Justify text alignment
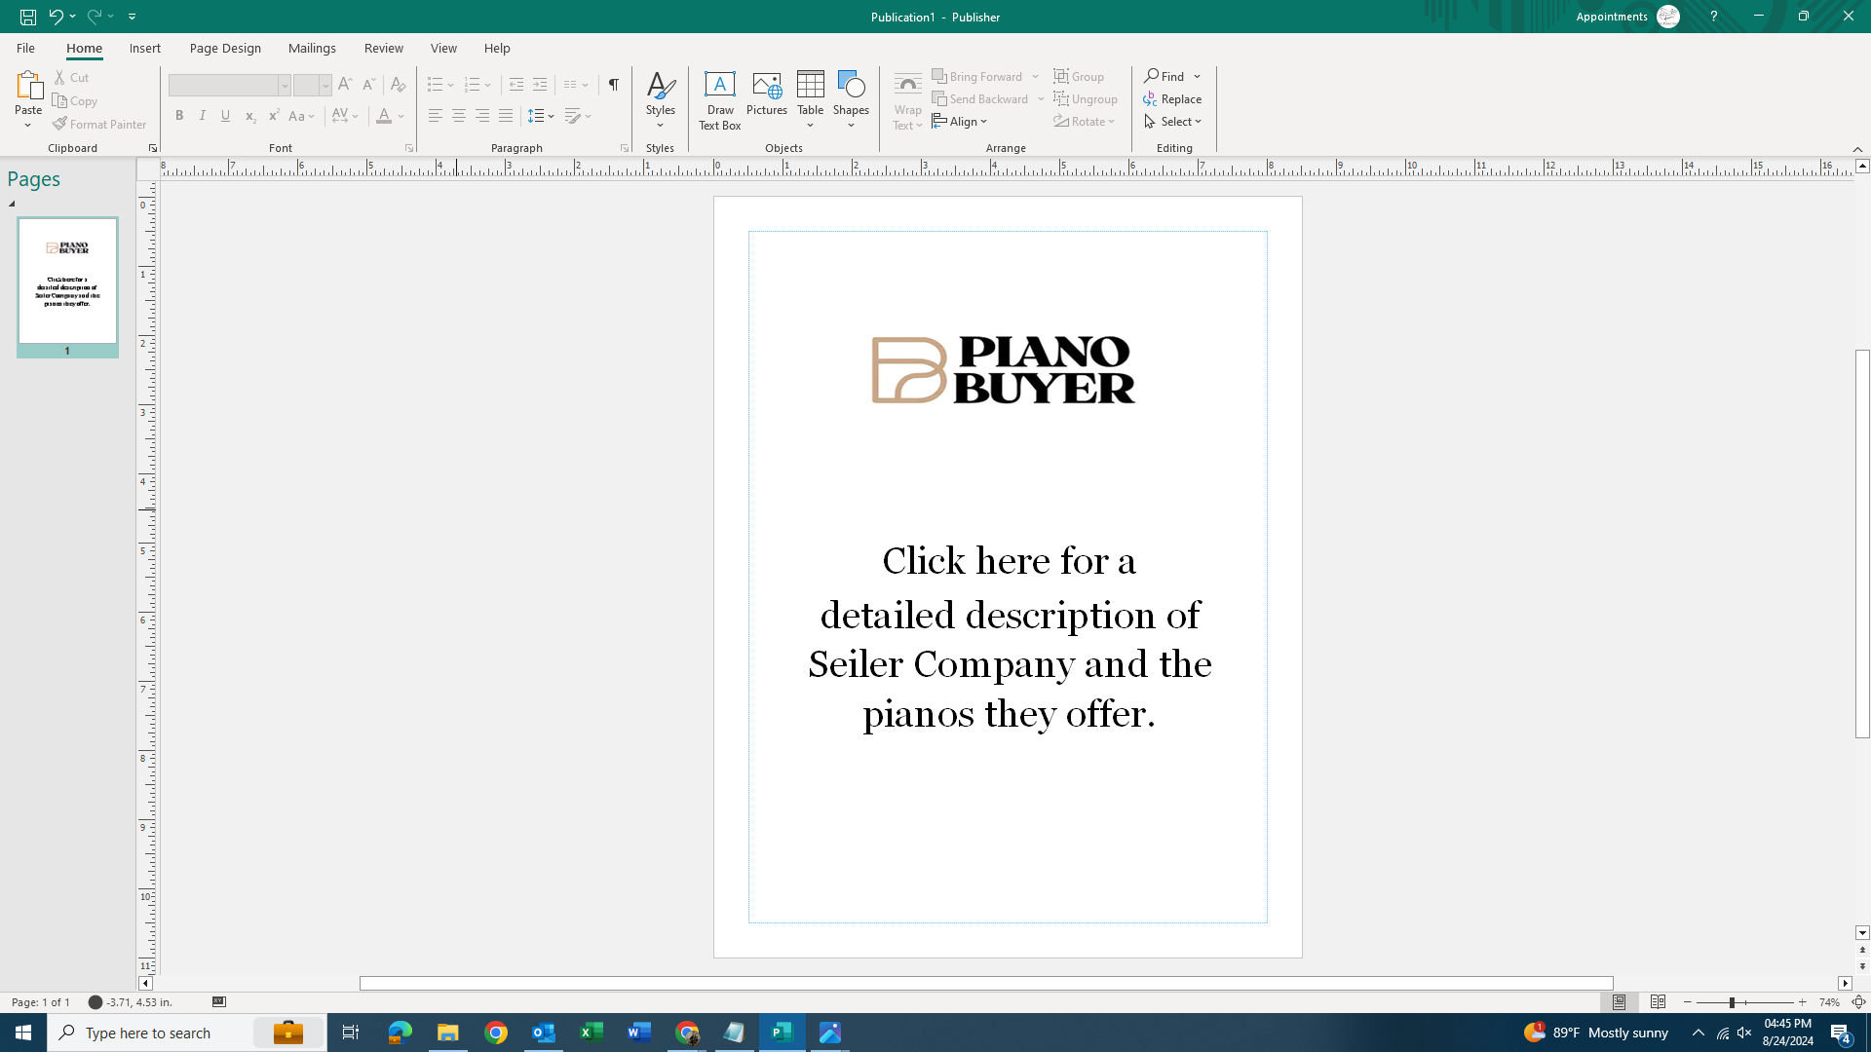The image size is (1871, 1052). [x=506, y=116]
